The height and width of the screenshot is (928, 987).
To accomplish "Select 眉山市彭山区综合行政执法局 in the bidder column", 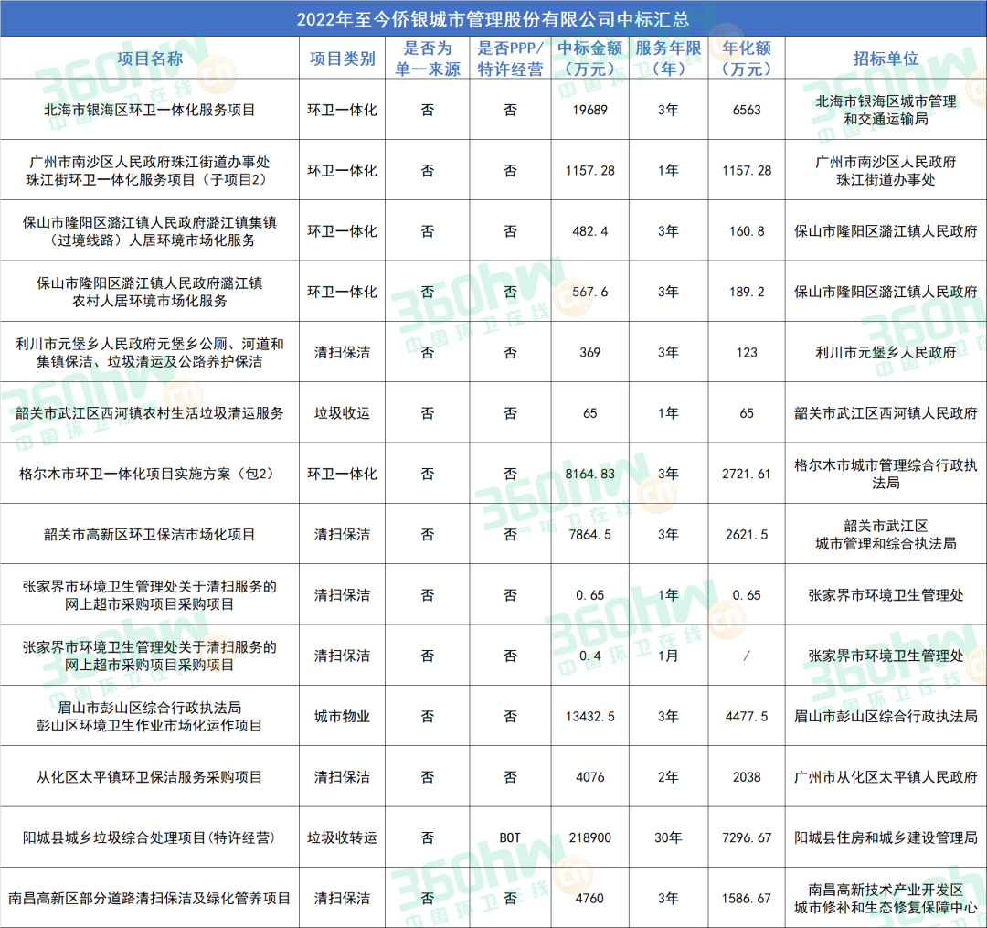I will [x=886, y=717].
